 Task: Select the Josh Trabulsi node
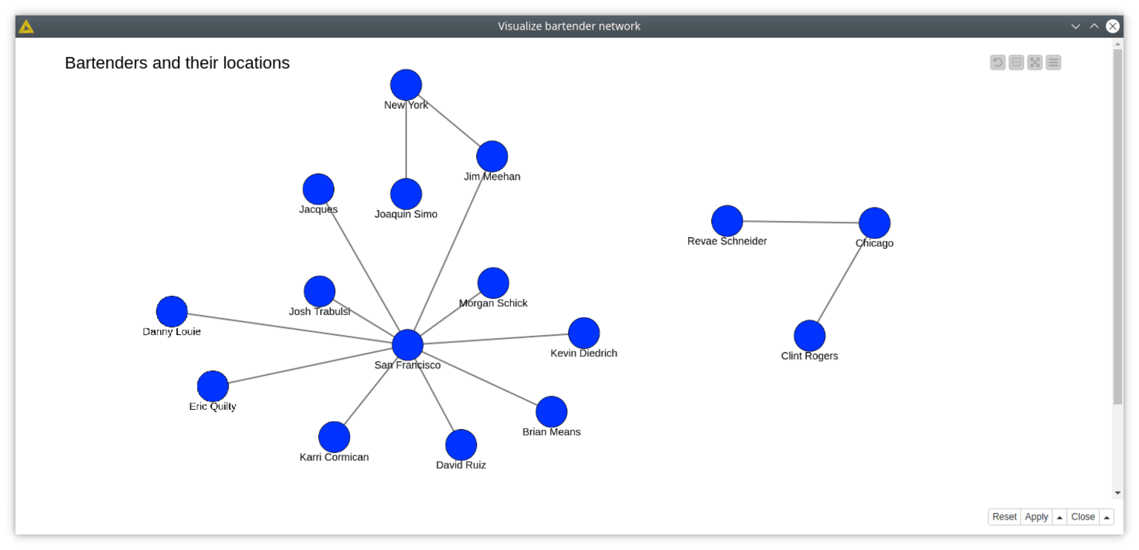point(320,291)
